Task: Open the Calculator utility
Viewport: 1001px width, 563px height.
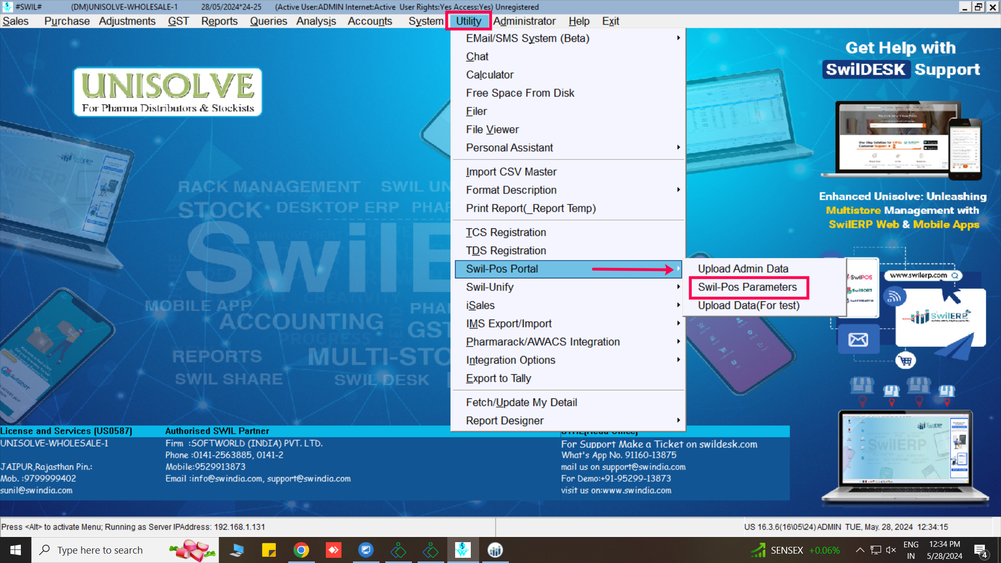Action: [568, 75]
